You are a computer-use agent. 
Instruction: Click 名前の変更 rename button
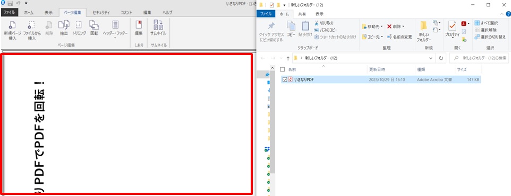pyautogui.click(x=399, y=37)
